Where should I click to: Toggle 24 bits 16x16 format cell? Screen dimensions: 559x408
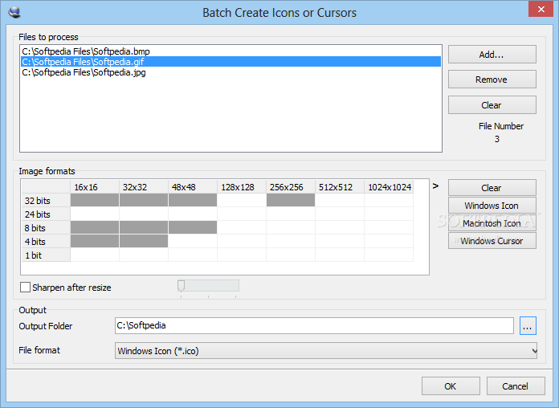95,214
